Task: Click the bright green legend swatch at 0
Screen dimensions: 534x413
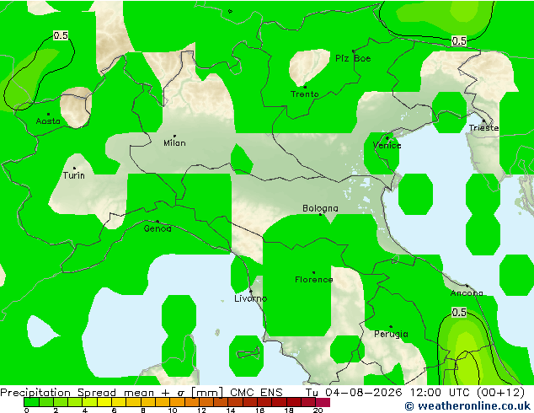Action: 31,402
